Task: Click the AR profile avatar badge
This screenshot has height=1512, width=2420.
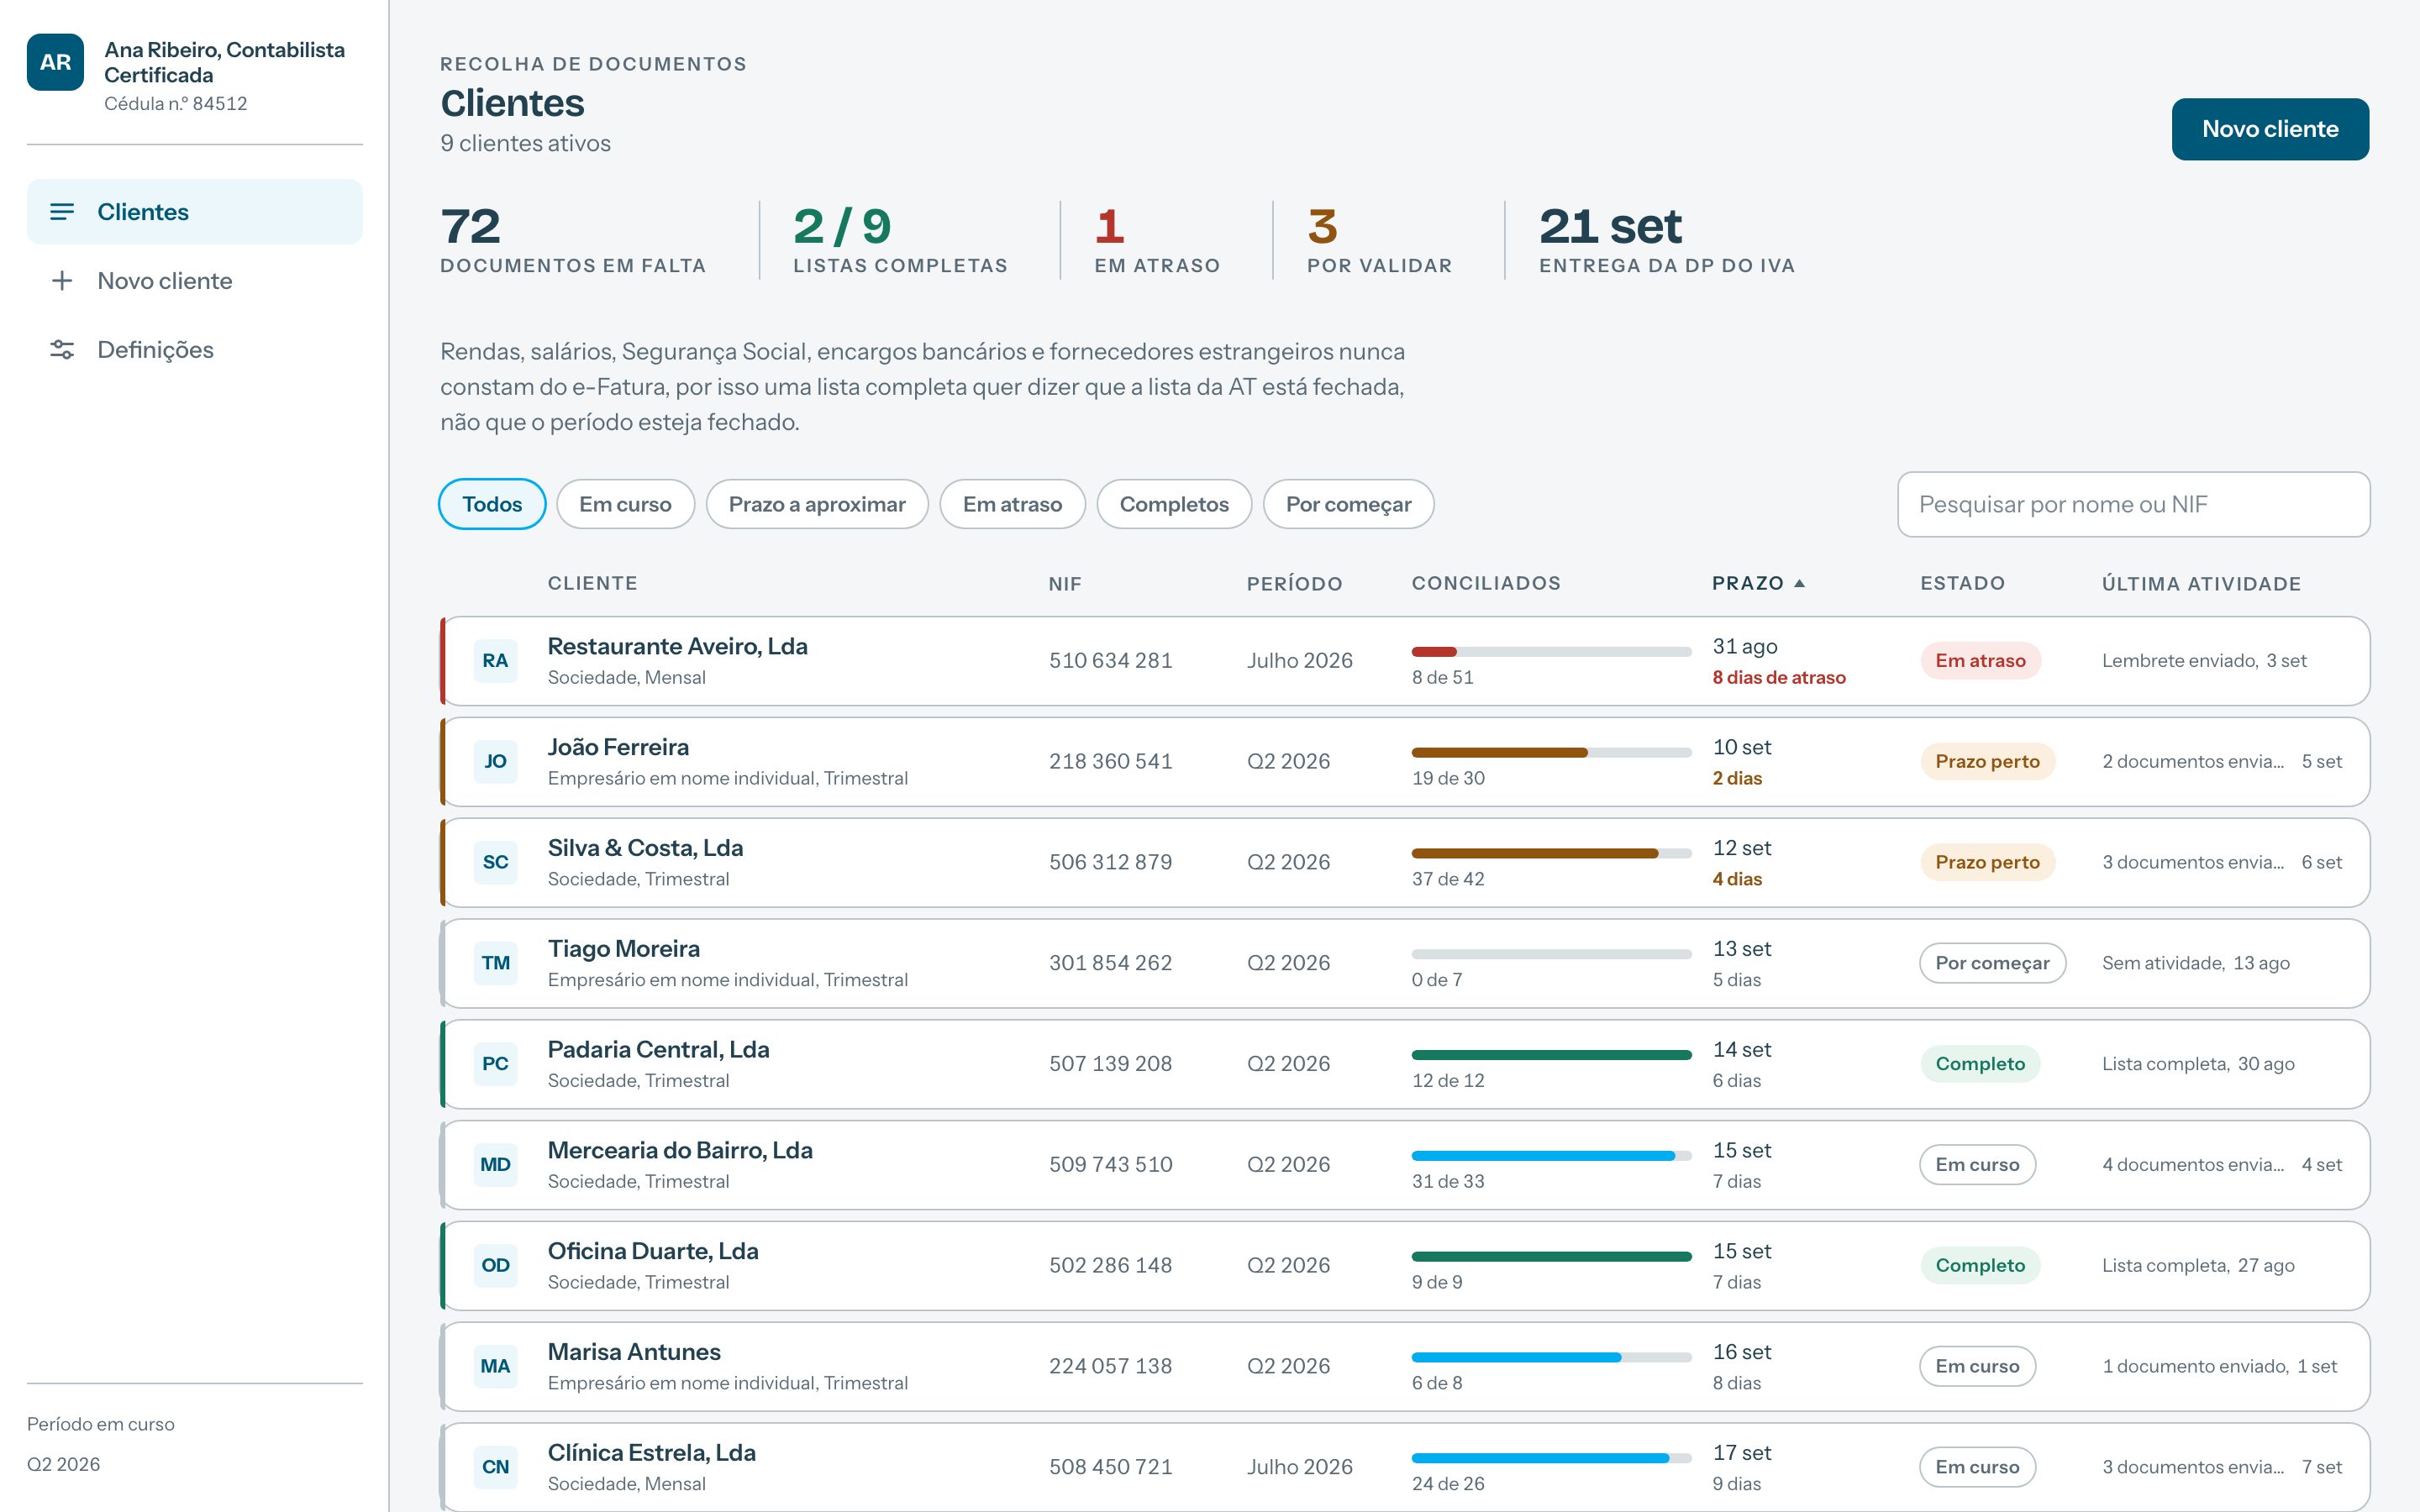Action: tap(55, 62)
